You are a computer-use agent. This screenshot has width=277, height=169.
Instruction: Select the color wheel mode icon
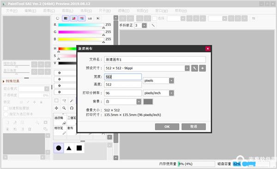[58, 18]
